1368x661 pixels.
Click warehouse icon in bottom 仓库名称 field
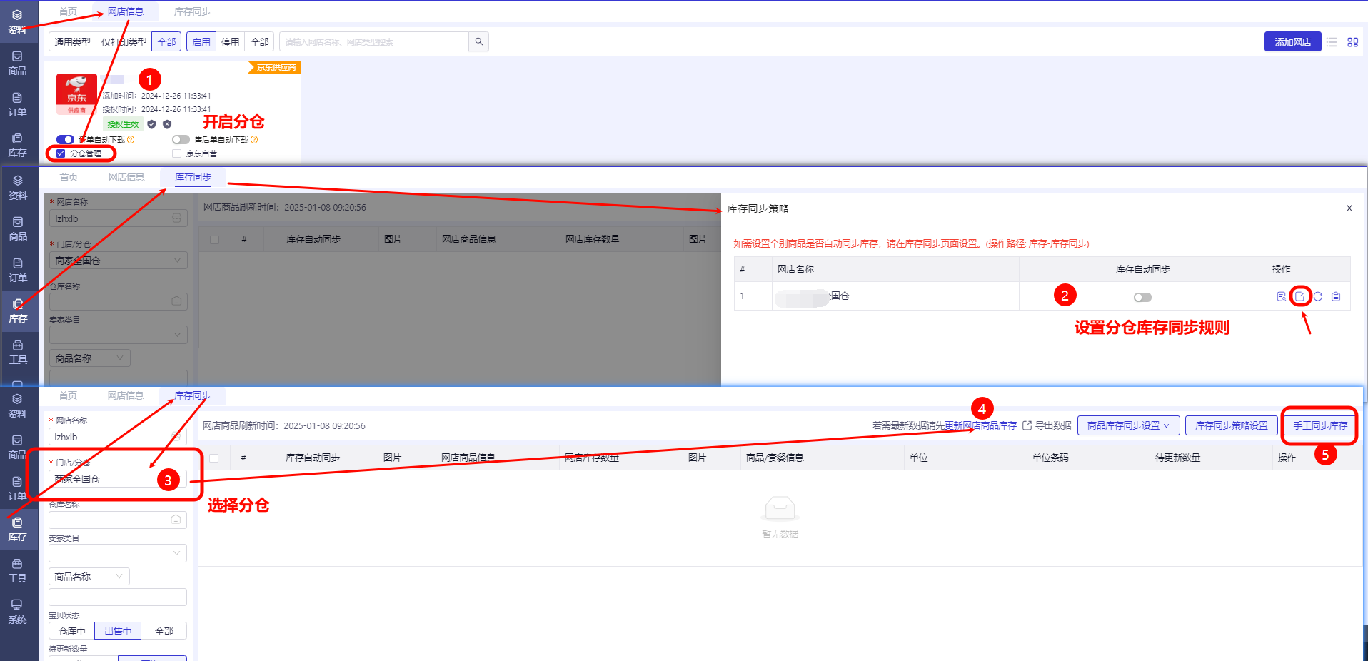click(x=176, y=520)
